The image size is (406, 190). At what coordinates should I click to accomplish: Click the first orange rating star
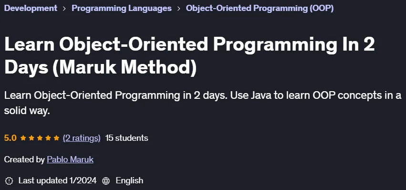click(23, 138)
